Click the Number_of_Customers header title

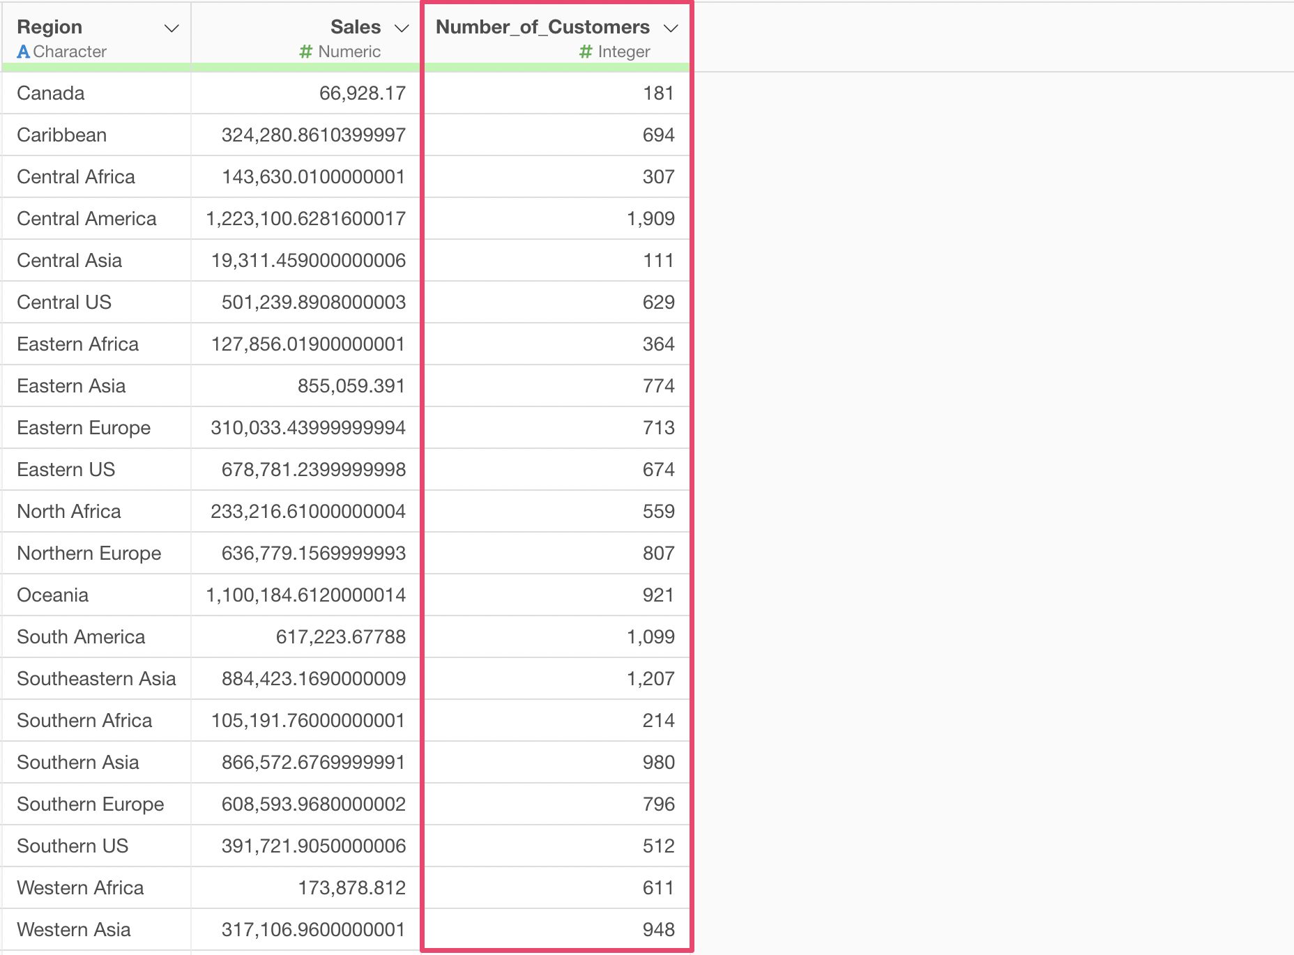pos(542,27)
